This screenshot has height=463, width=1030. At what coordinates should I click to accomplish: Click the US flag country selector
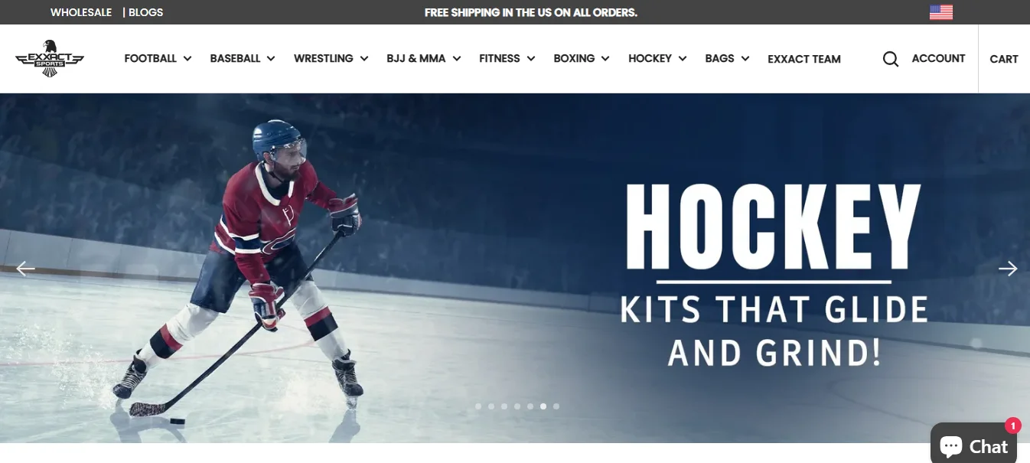(941, 12)
